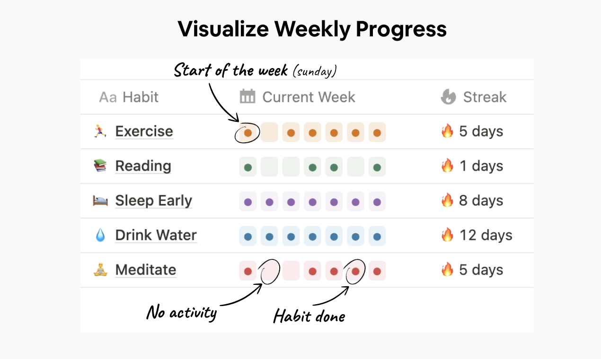Open the Sleep Early habit page
The height and width of the screenshot is (359, 601).
pyautogui.click(x=153, y=200)
